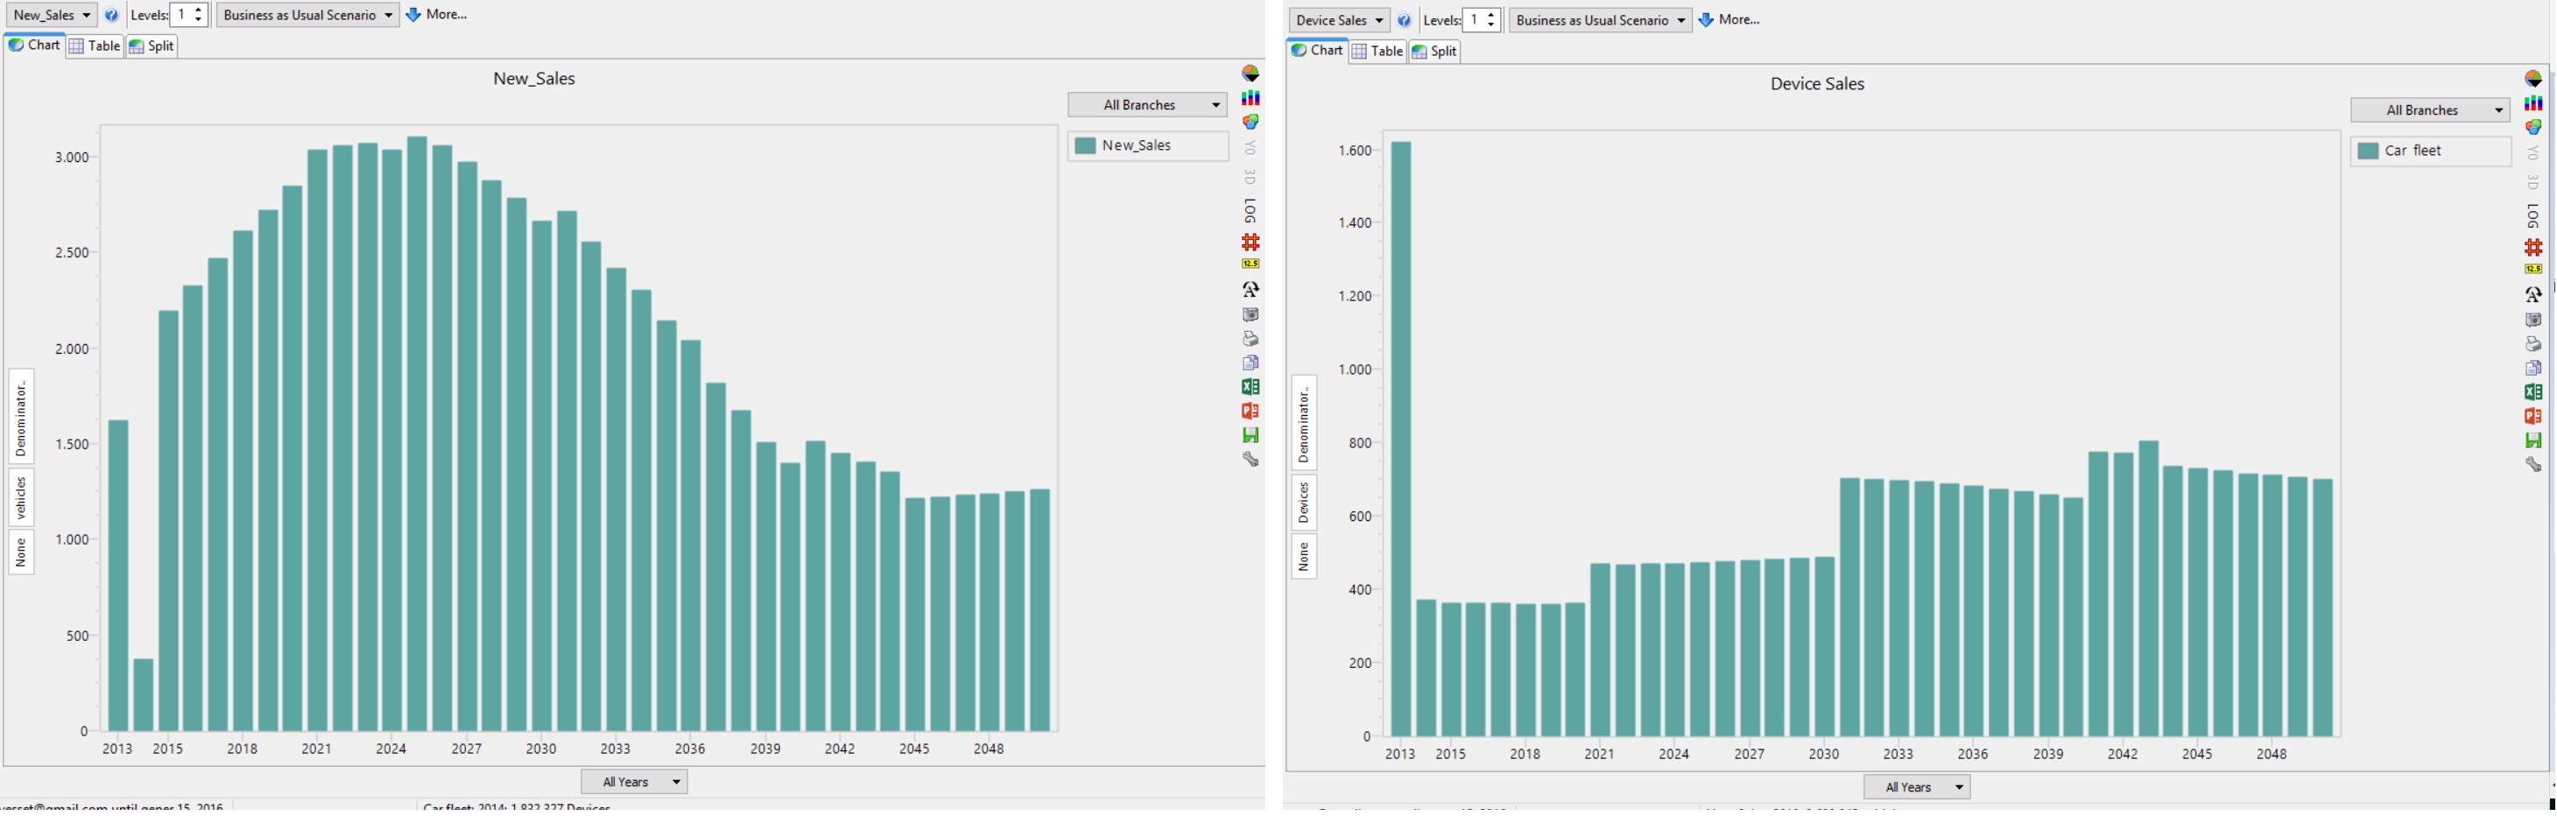The height and width of the screenshot is (830, 2557).
Task: Export Device Sales chart to PowerPoint
Action: coord(2532,416)
